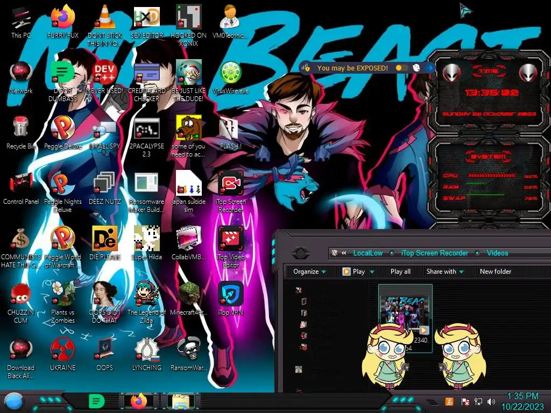Open the This PC desktop icon
551x413 pixels.
click(21, 22)
